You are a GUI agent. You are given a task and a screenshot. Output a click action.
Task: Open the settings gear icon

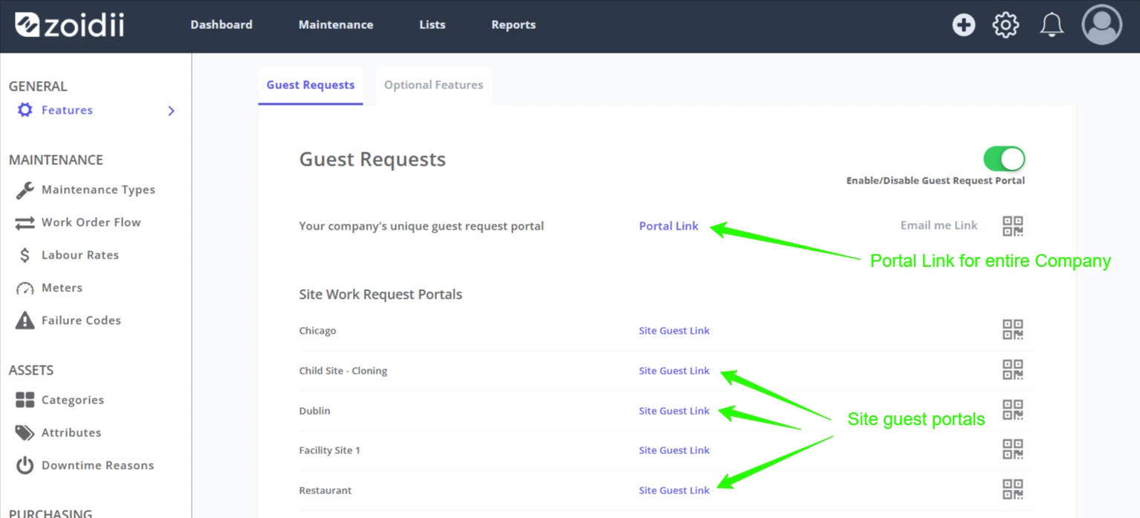point(1005,25)
